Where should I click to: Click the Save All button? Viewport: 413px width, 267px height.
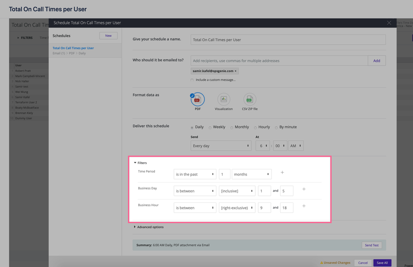(382, 263)
